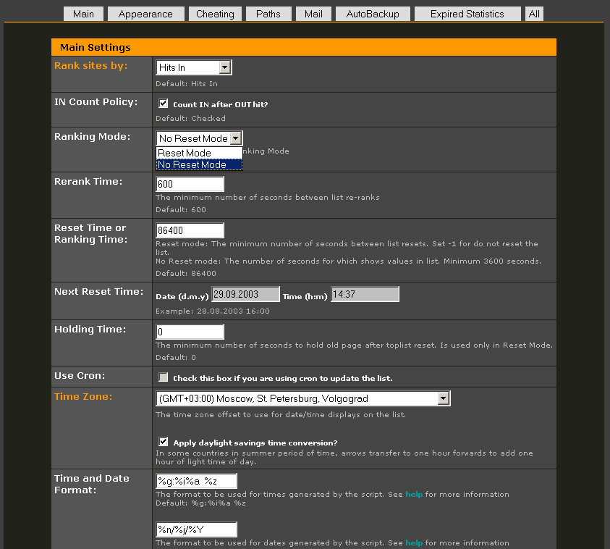Switch to the AutoBackup tab

tap(372, 14)
